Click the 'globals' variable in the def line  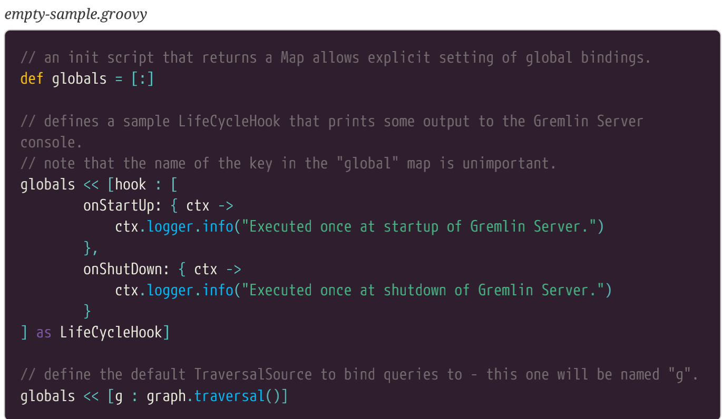pyautogui.click(x=79, y=79)
